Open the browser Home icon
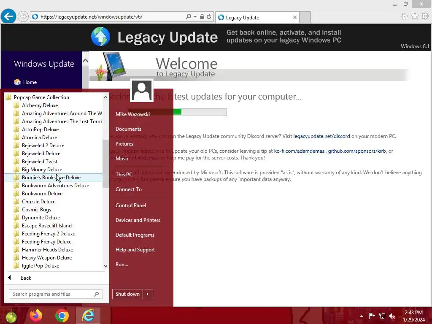The height and width of the screenshot is (324, 432). 404,16
